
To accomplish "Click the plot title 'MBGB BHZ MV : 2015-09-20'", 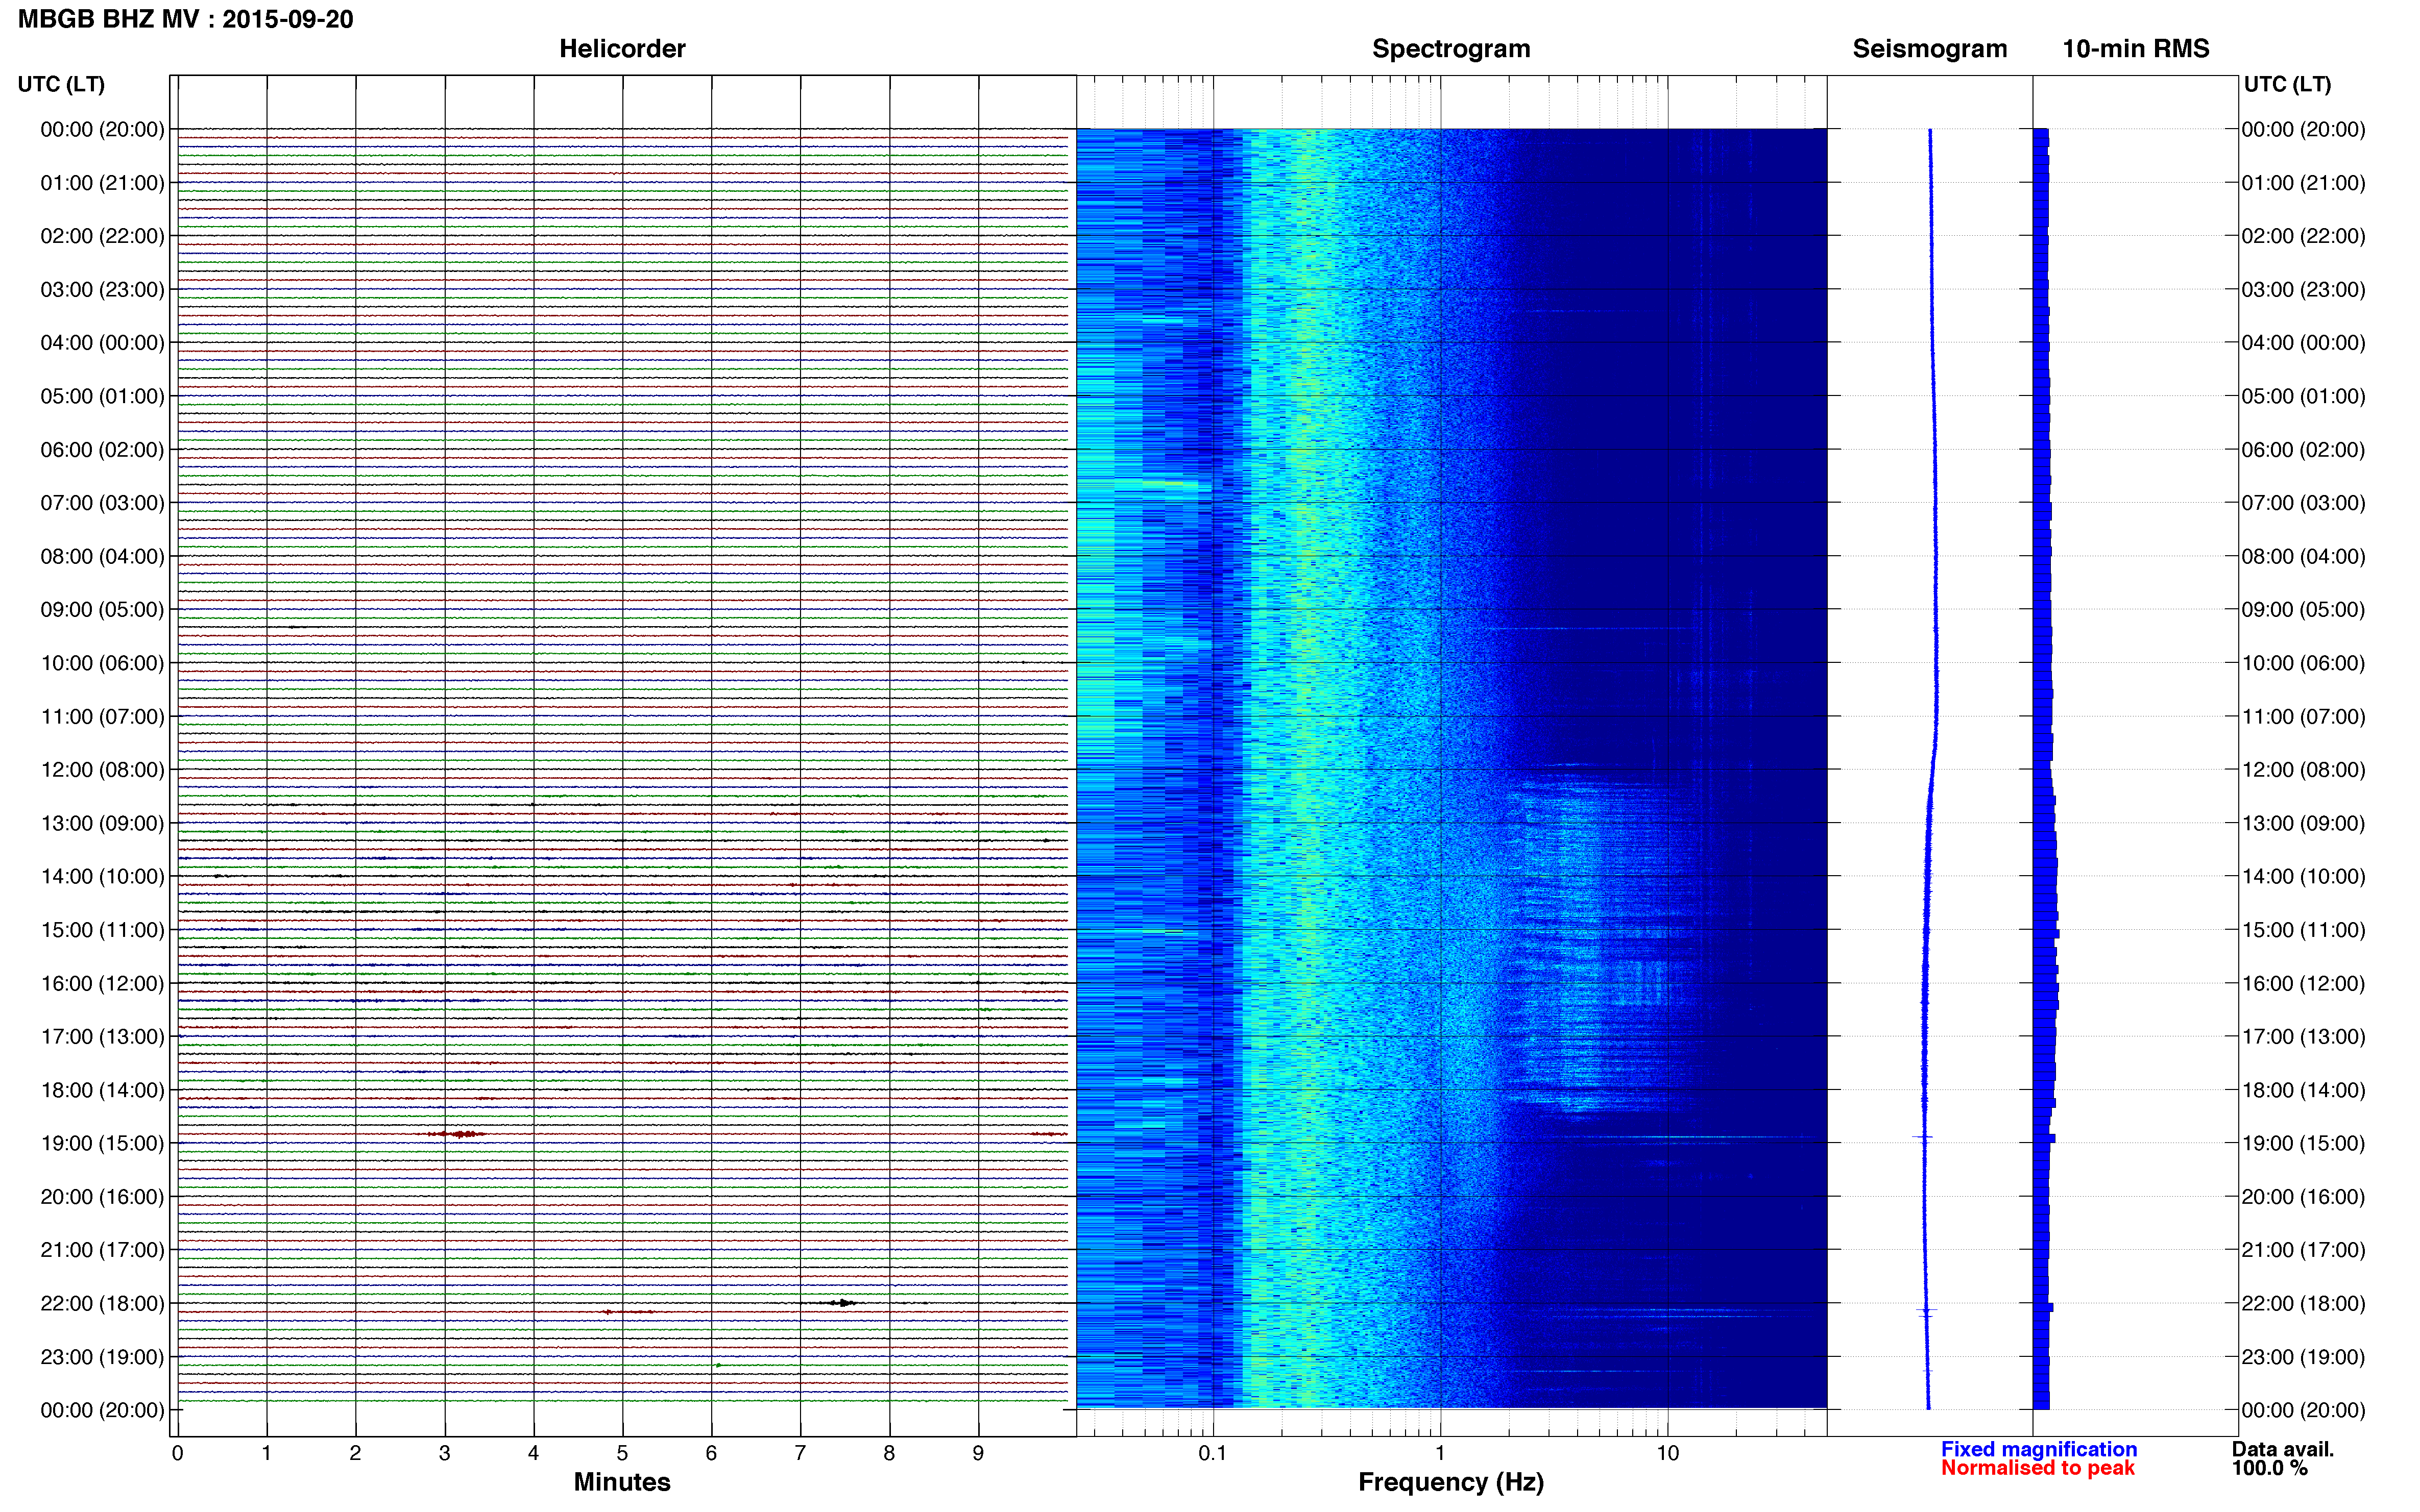I will coord(186,20).
